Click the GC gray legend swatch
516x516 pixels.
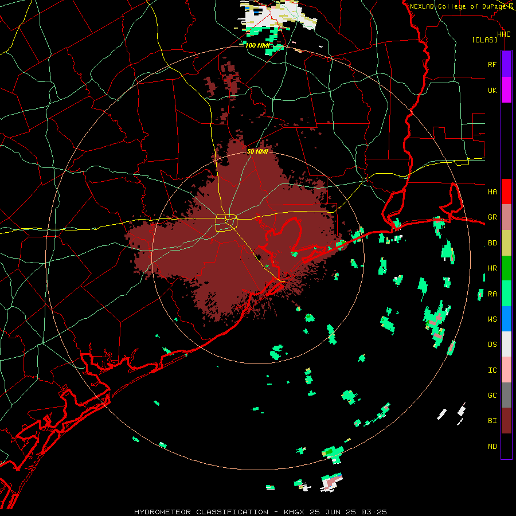tap(506, 395)
